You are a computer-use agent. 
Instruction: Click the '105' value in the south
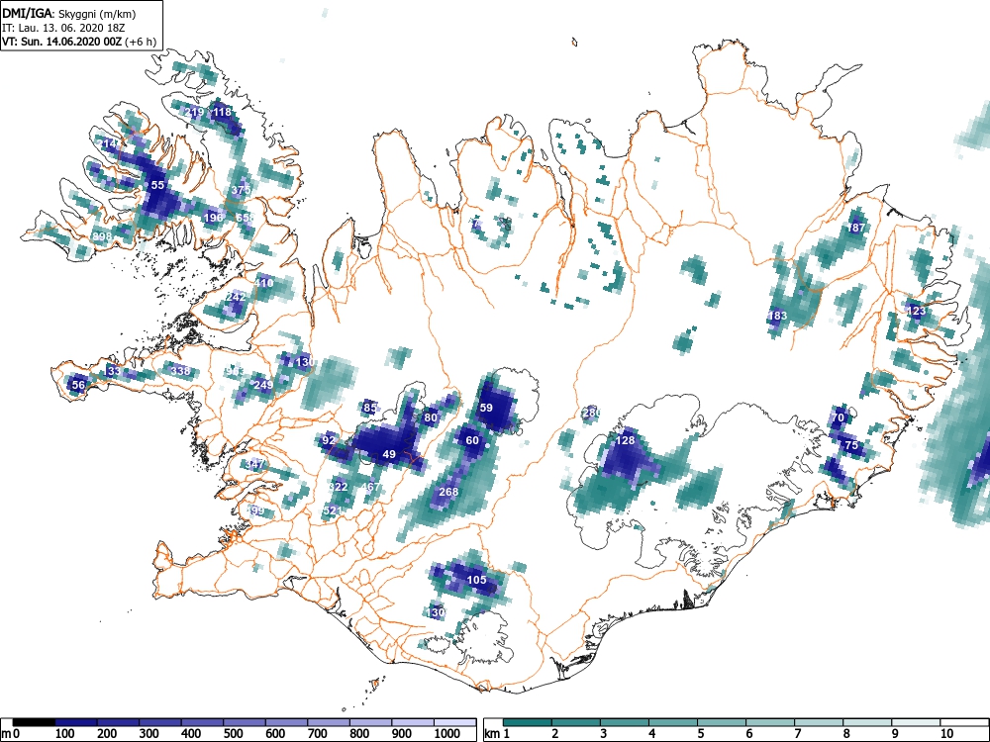tap(477, 580)
